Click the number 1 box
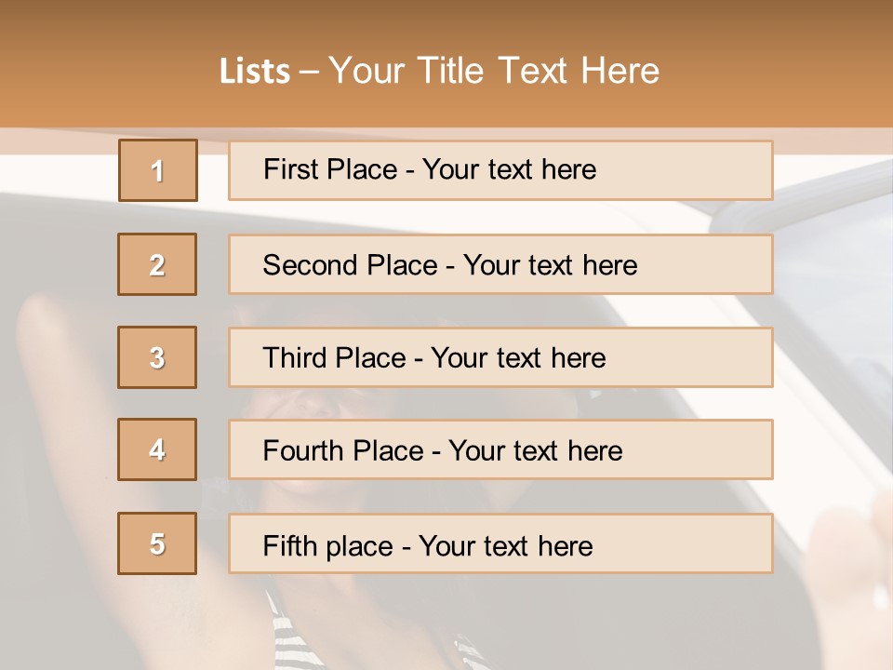The image size is (893, 670). tap(157, 170)
